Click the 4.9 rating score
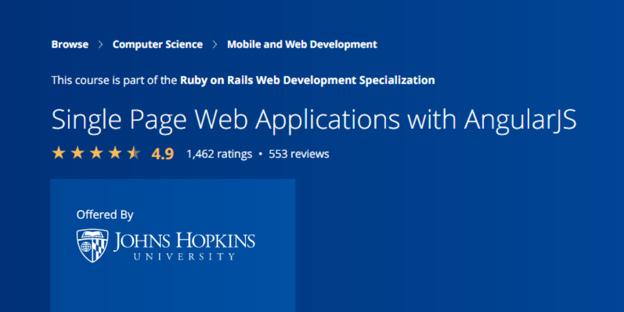The height and width of the screenshot is (312, 624). (x=162, y=153)
